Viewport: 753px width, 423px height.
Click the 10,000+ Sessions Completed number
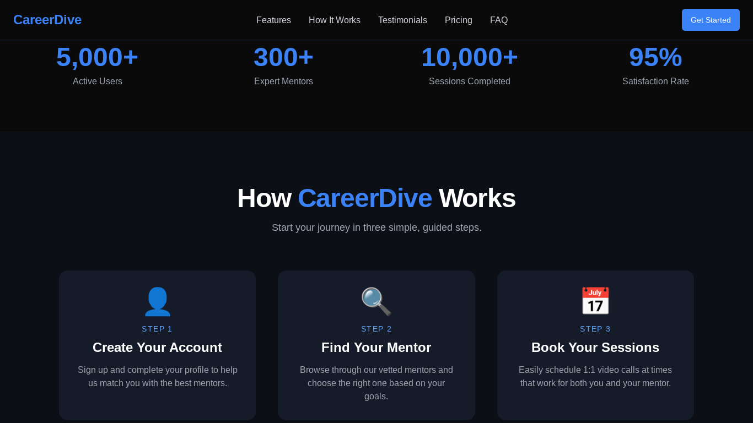click(x=470, y=57)
